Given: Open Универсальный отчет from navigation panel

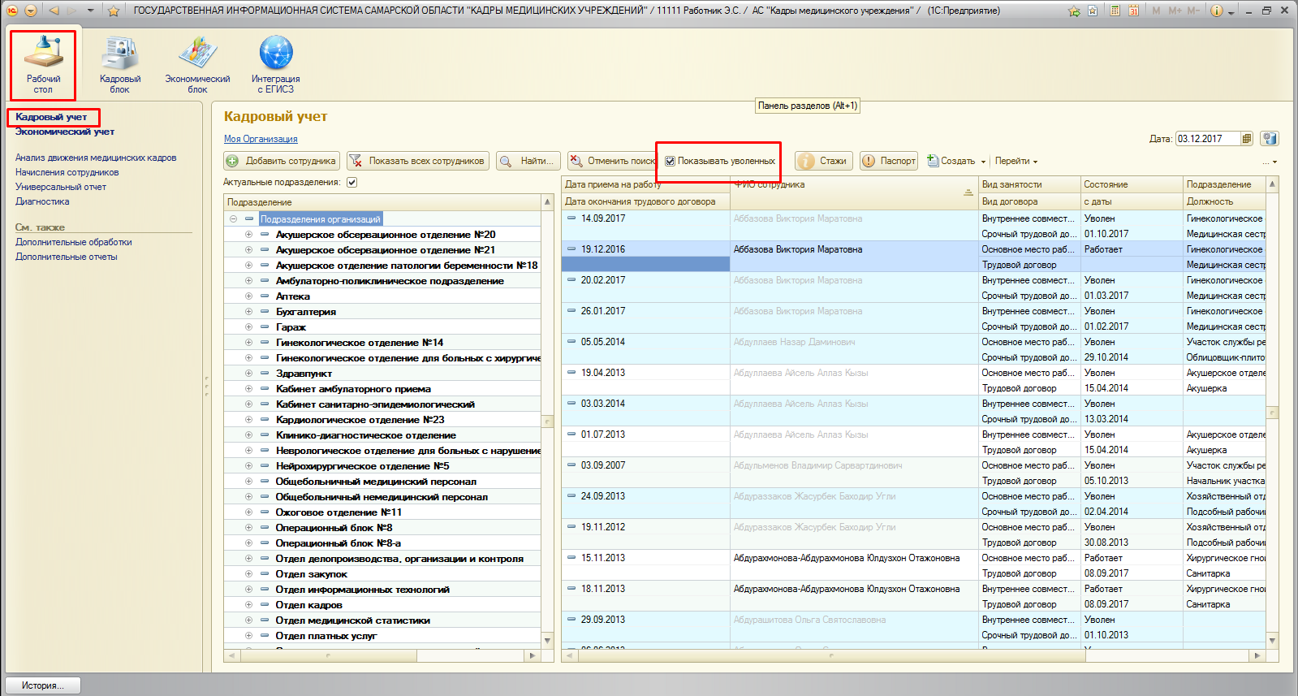Looking at the screenshot, I should coord(61,187).
